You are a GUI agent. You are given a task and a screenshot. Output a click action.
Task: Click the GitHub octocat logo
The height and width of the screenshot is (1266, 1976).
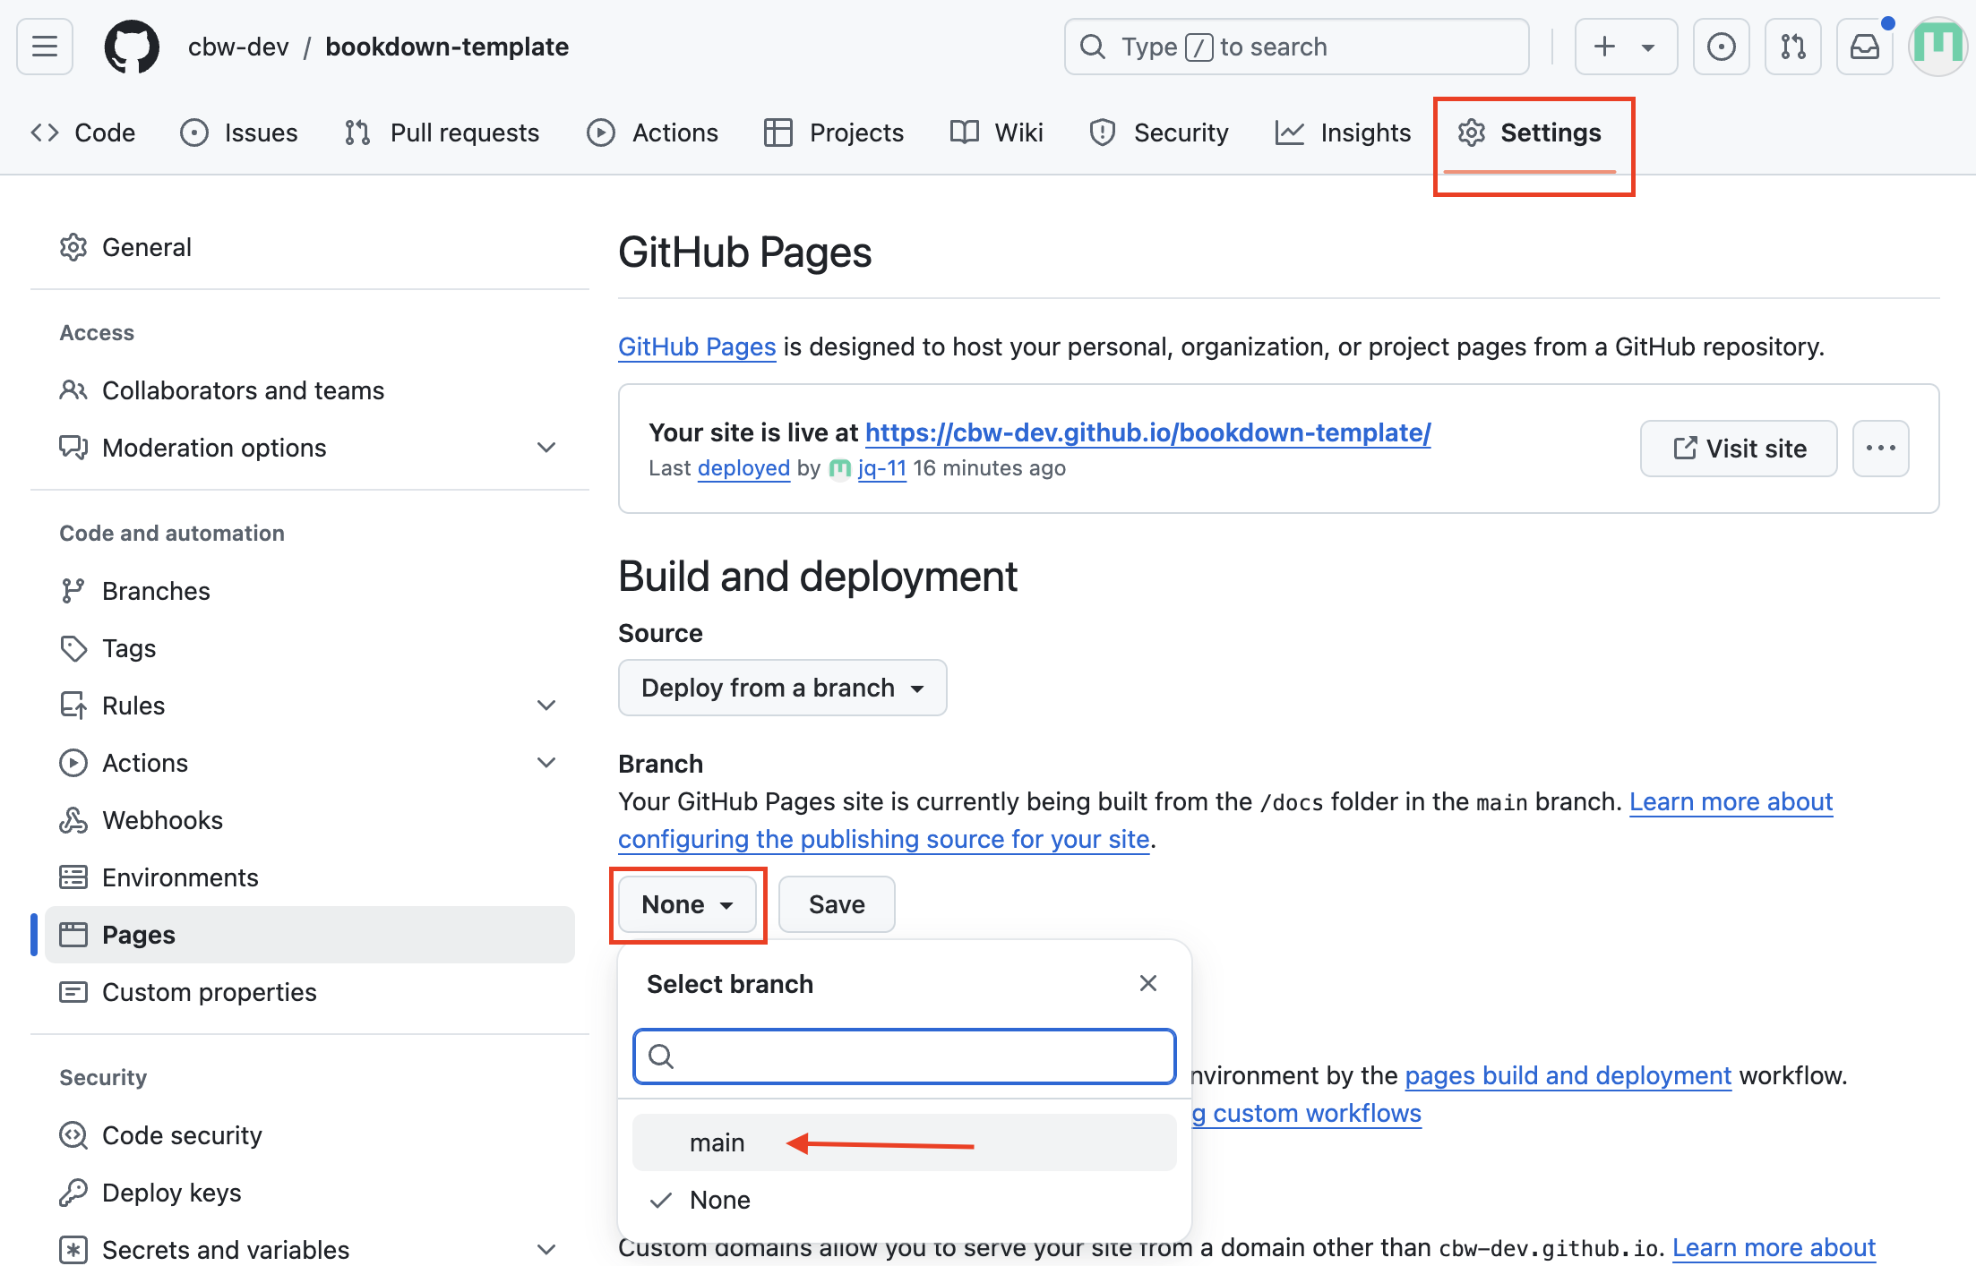pos(132,47)
